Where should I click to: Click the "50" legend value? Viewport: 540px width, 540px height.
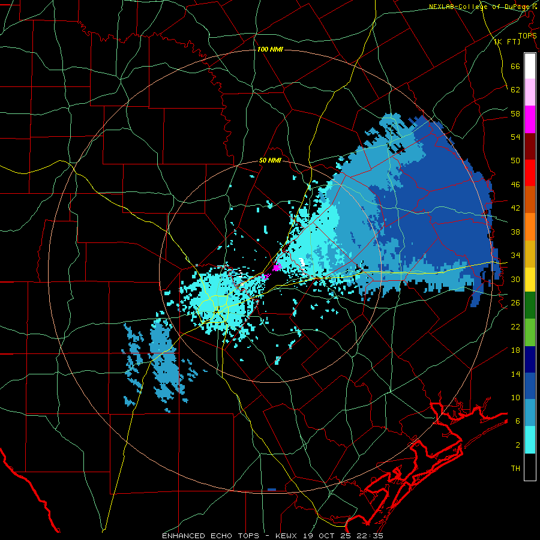coord(515,161)
